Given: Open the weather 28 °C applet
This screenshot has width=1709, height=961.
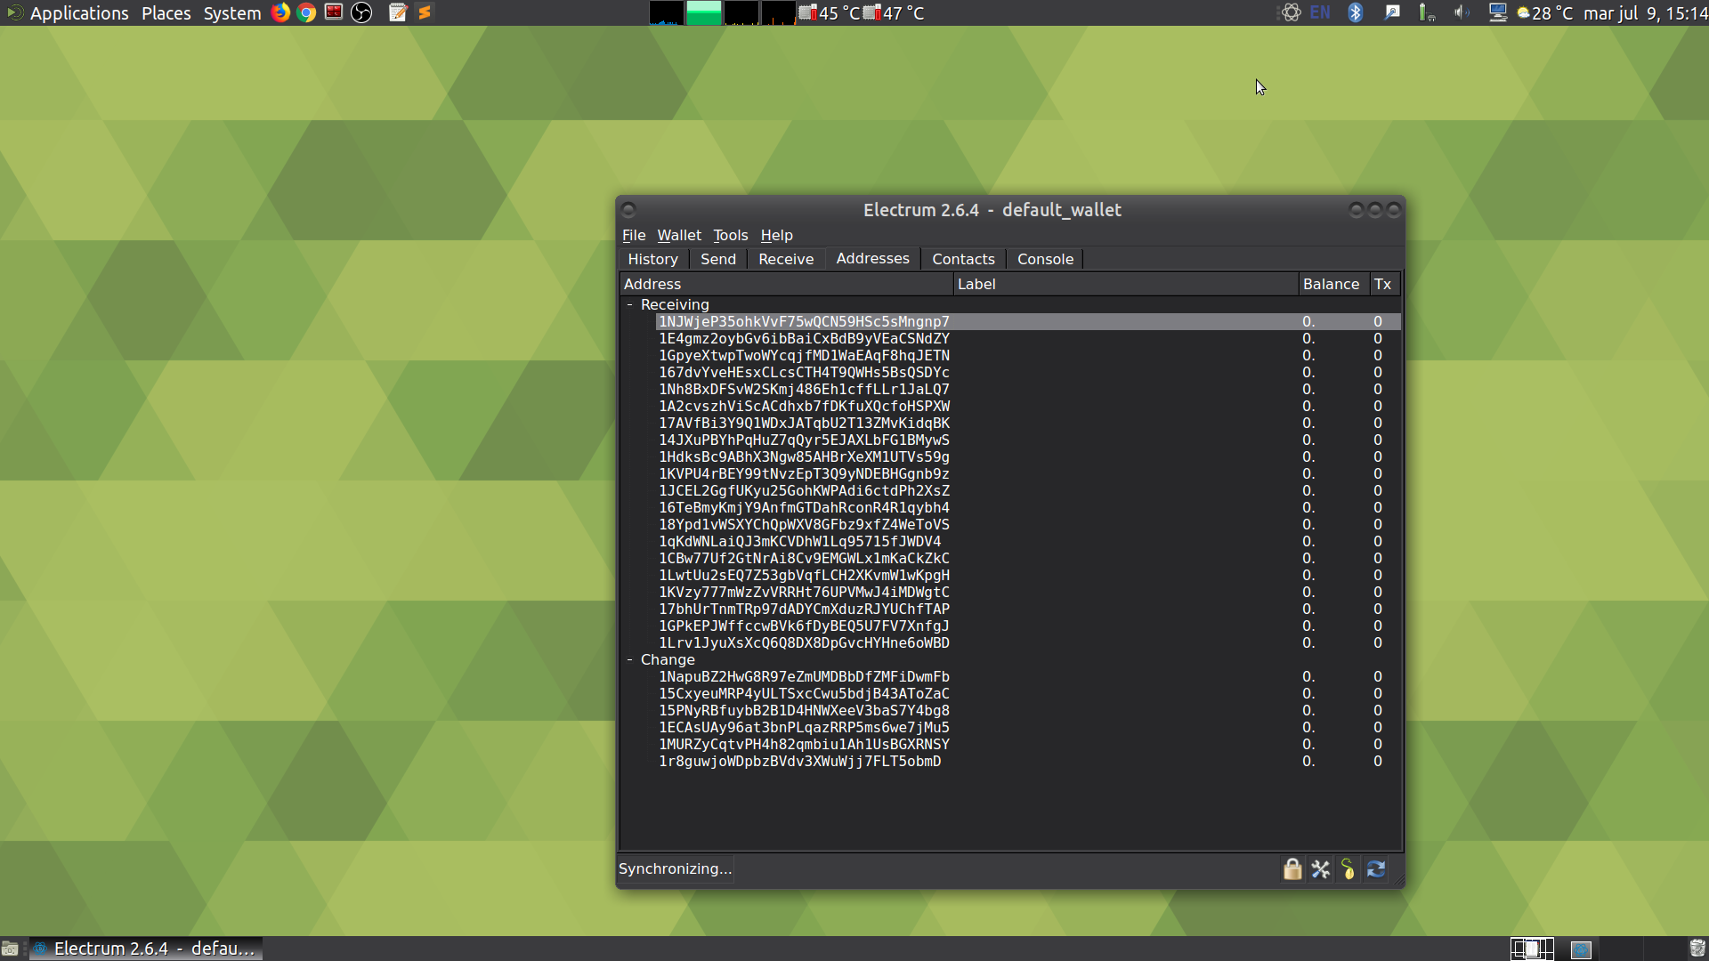Looking at the screenshot, I should pyautogui.click(x=1545, y=12).
